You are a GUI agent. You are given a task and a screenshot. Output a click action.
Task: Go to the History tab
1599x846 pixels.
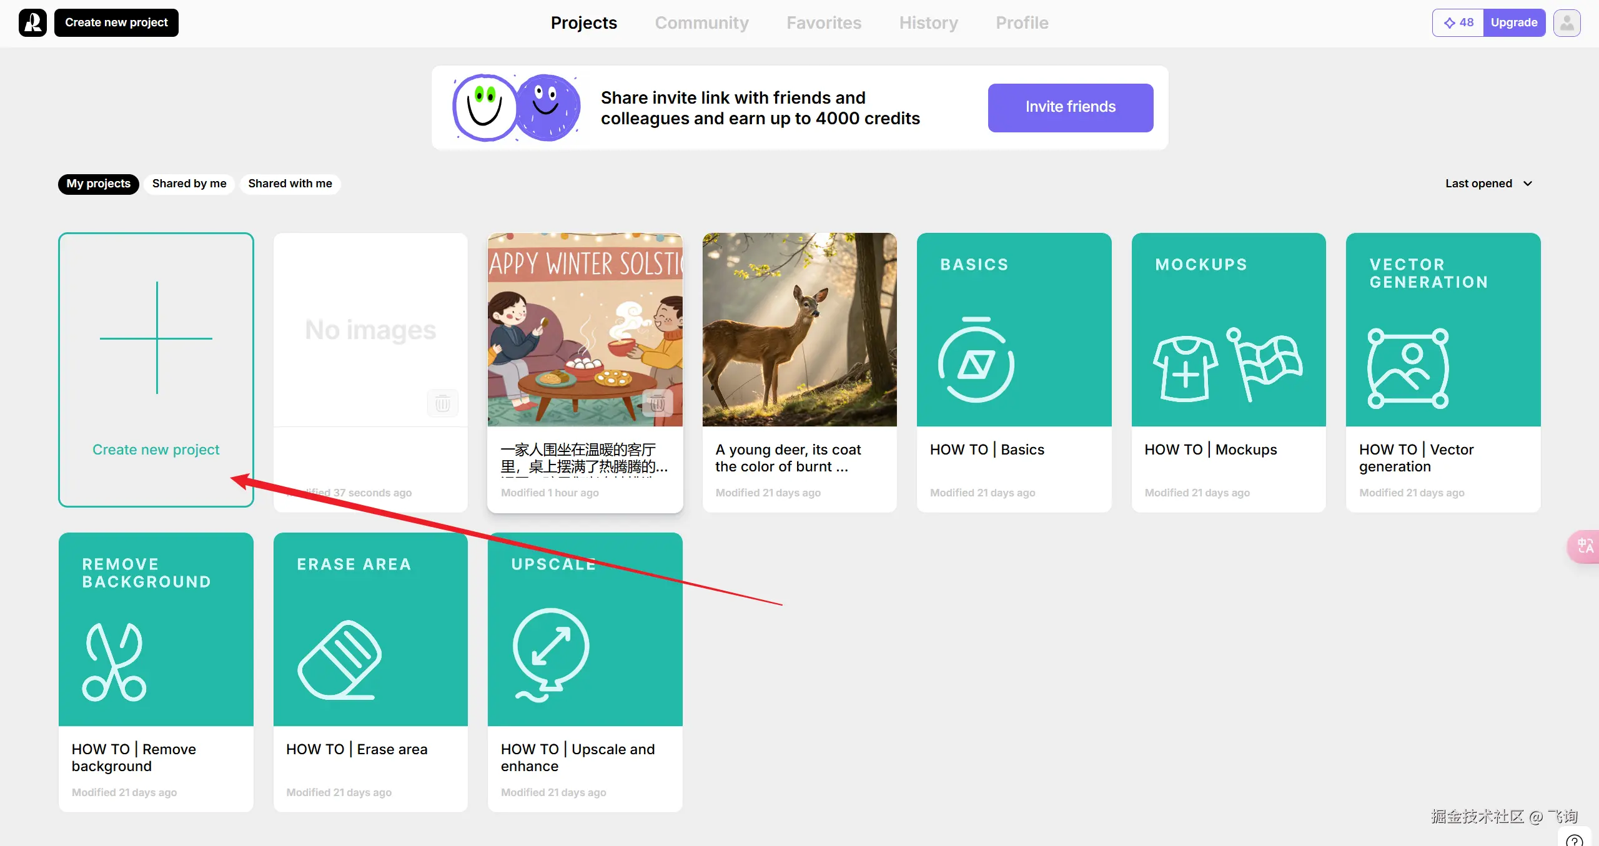tap(928, 23)
